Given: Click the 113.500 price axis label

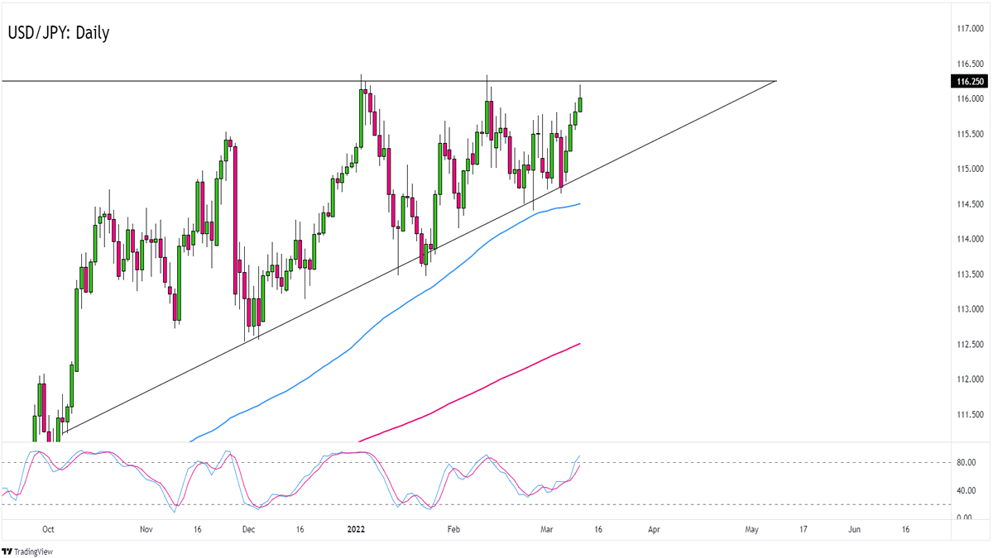Looking at the screenshot, I should click(969, 274).
